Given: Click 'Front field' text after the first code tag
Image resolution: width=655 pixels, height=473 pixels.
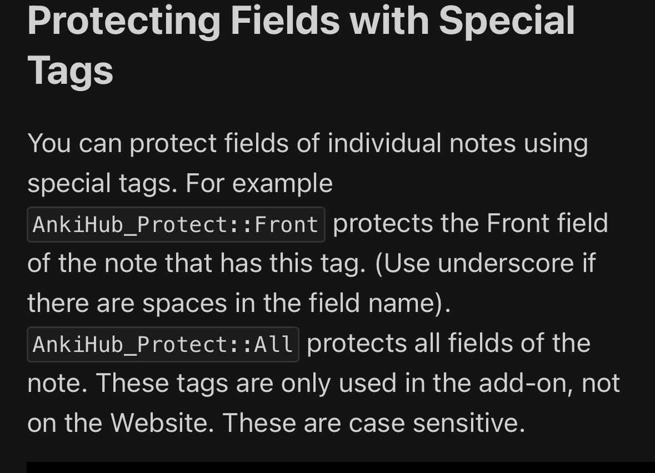Looking at the screenshot, I should click(x=547, y=223).
